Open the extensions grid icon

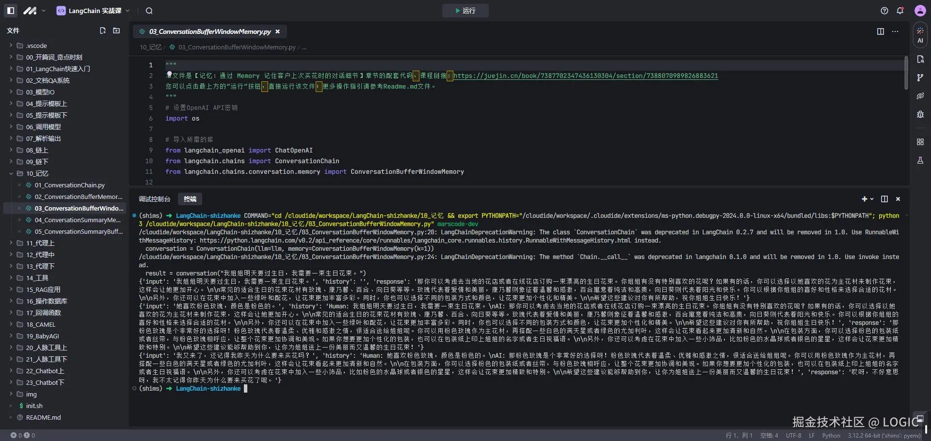coord(920,142)
